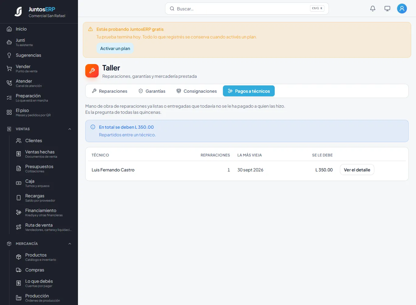
Task: Open Preparación in the sidebar
Action: coord(39,98)
